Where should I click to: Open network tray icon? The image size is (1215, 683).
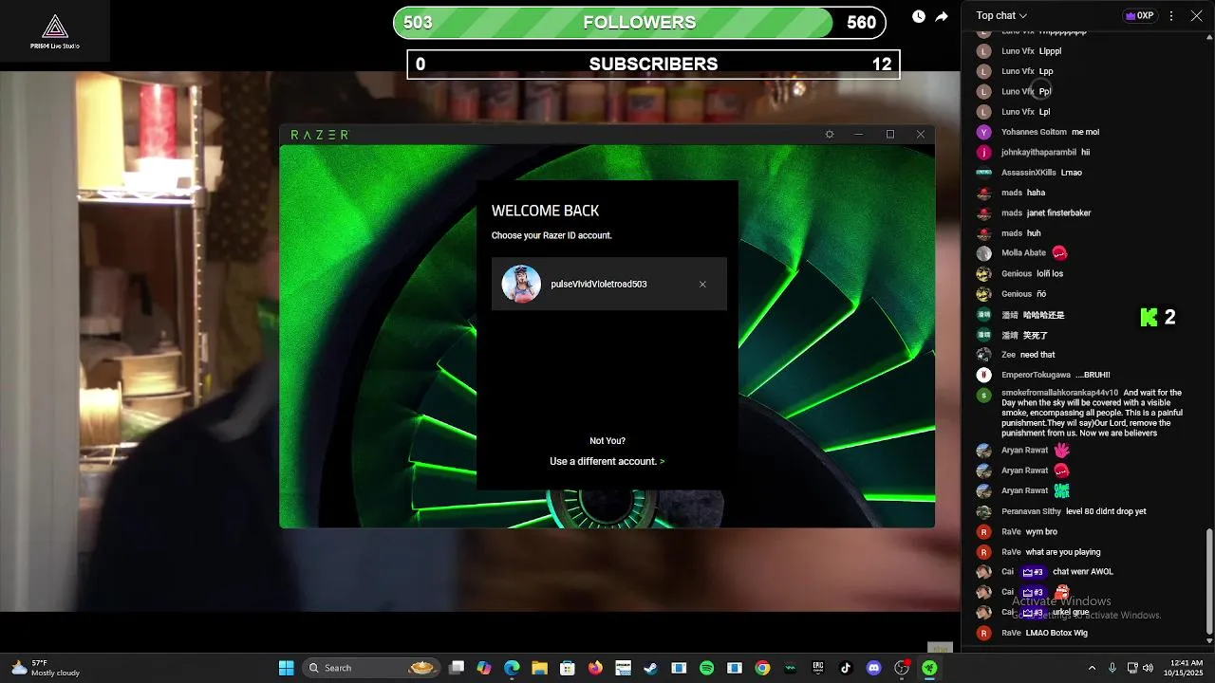(1132, 668)
